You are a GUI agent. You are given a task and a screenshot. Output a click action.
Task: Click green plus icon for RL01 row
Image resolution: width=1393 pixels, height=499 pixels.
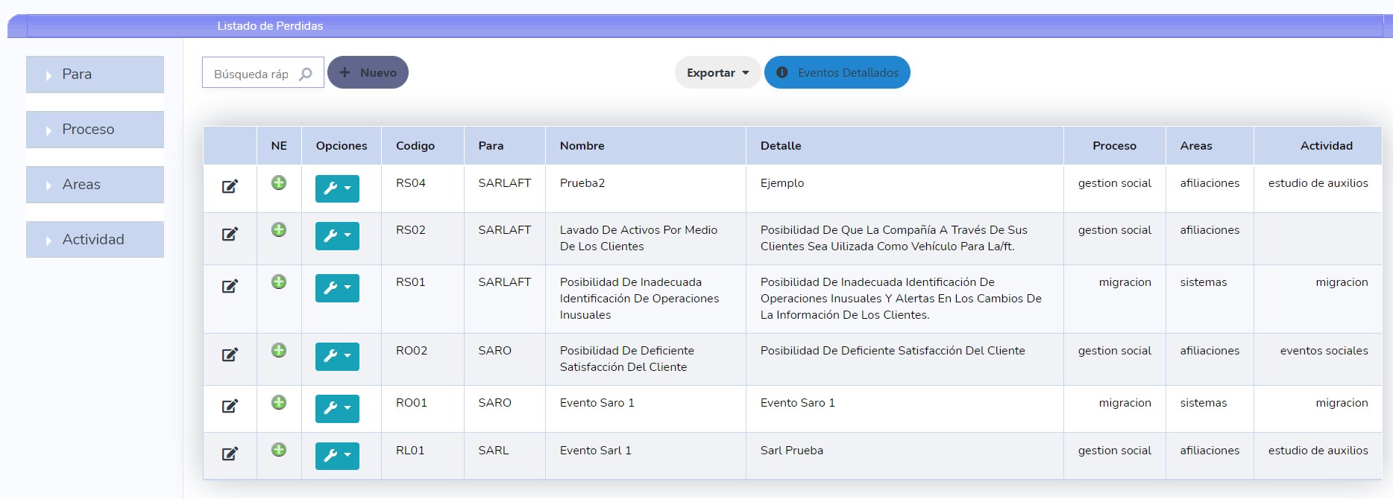pyautogui.click(x=279, y=450)
